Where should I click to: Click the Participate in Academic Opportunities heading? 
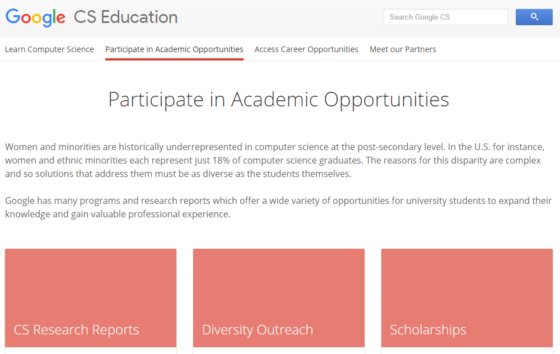(278, 99)
